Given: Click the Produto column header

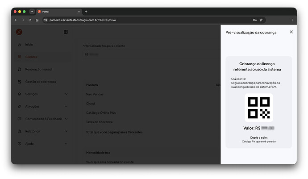Looking at the screenshot, I should coord(92,85).
